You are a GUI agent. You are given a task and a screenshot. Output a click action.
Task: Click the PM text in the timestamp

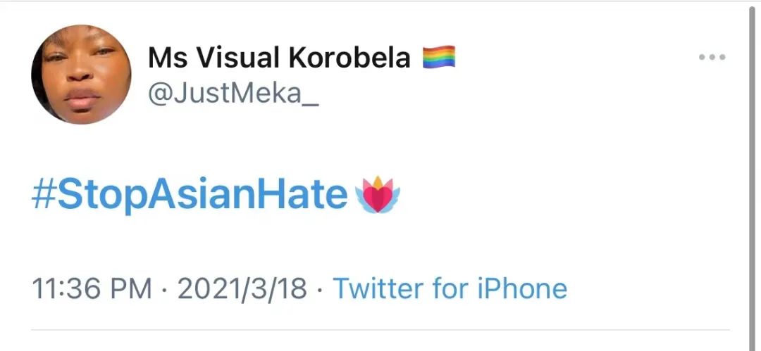[x=134, y=288]
